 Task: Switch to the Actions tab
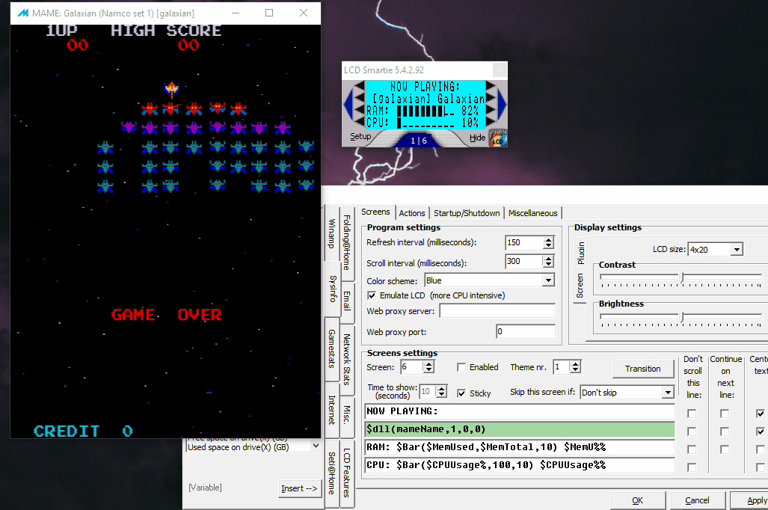click(411, 213)
